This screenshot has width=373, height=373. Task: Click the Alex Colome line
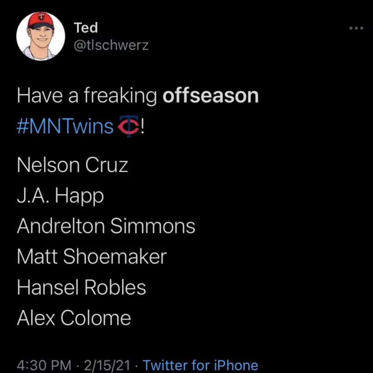tap(74, 318)
